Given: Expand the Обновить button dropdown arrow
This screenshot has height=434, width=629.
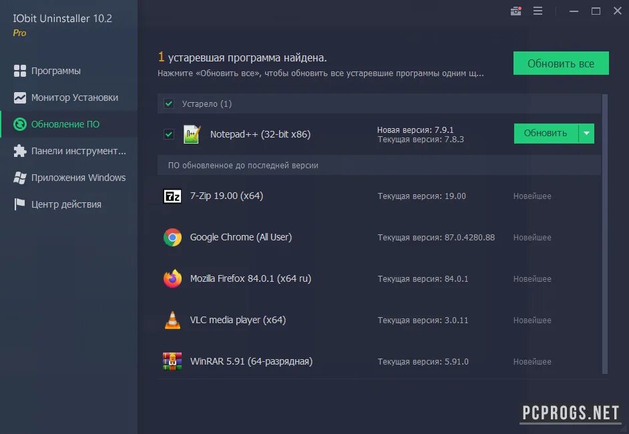Looking at the screenshot, I should 586,133.
